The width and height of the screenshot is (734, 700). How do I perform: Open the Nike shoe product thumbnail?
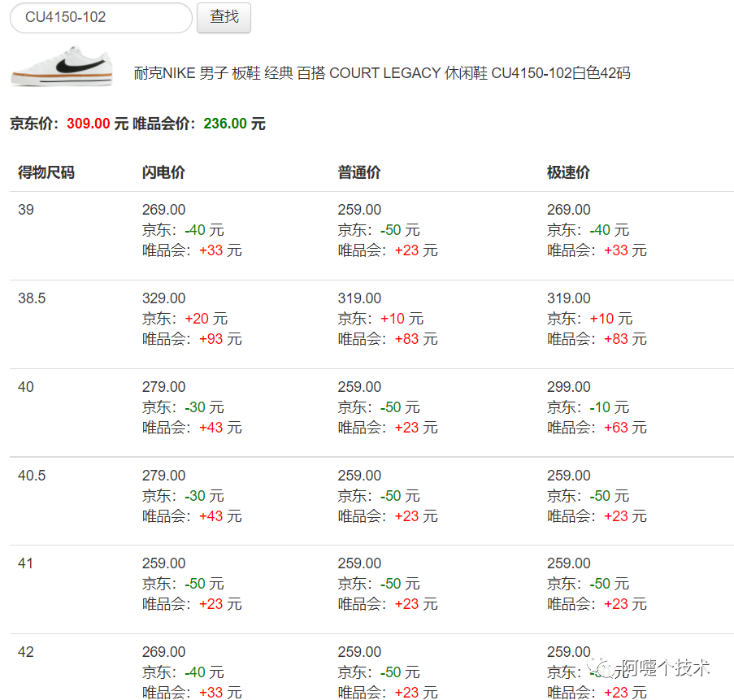(x=62, y=67)
